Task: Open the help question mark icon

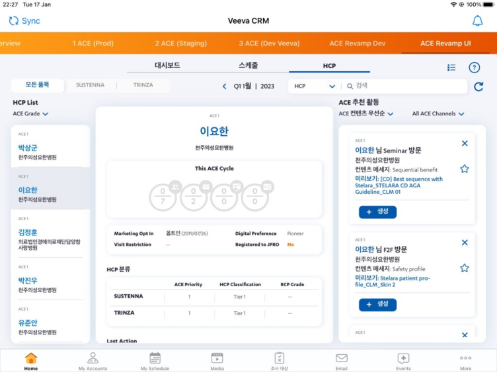Action: point(474,67)
